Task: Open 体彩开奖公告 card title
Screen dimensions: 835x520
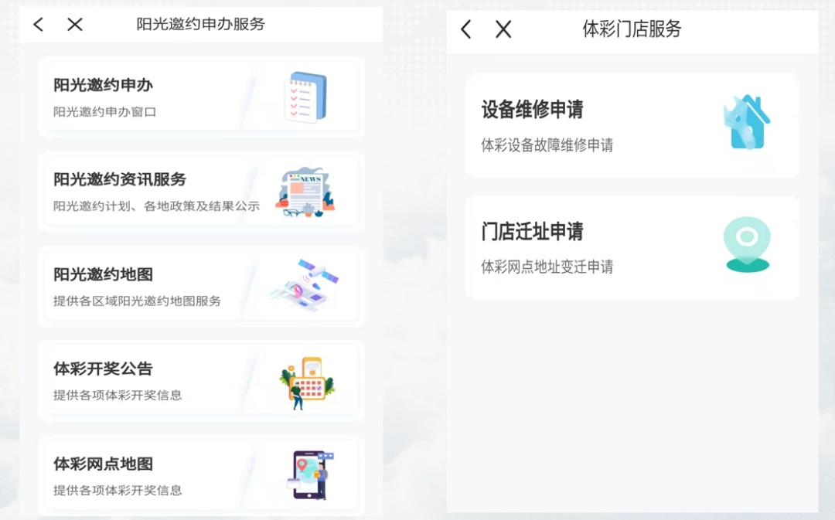Action: 104,369
